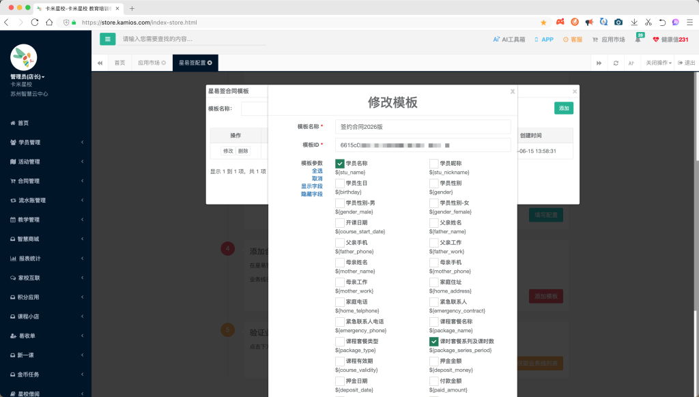Click the 模板ID input field
This screenshot has width=699, height=397.
pos(423,145)
